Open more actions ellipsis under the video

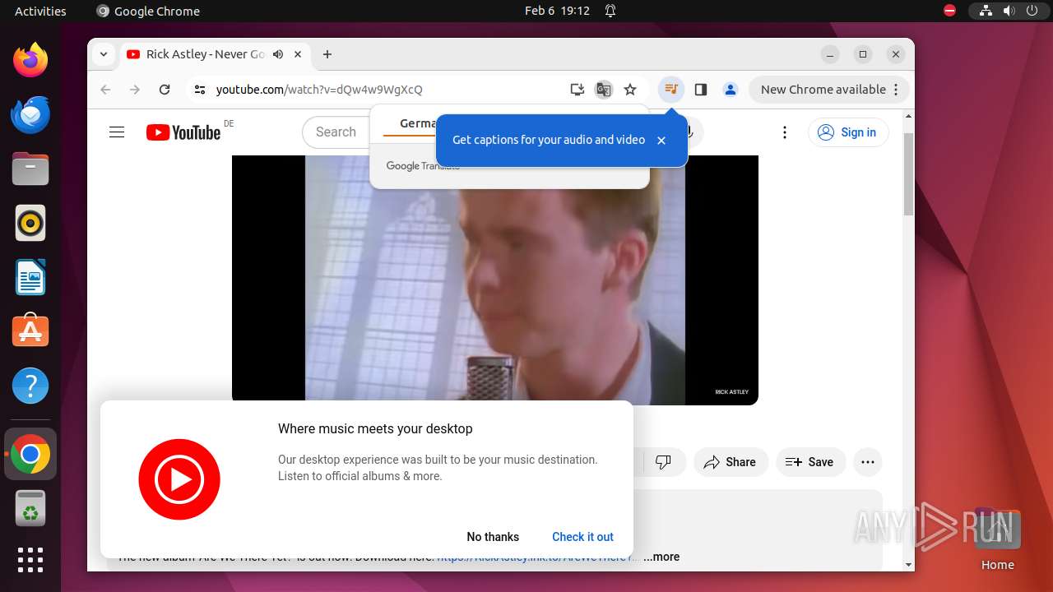[868, 462]
